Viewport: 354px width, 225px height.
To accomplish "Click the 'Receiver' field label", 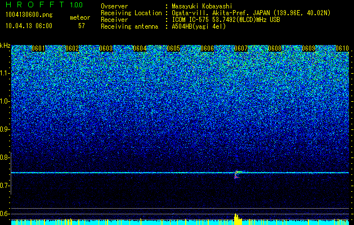I will (114, 20).
